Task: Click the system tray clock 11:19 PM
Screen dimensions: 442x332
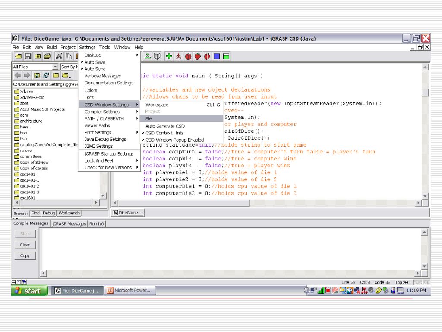Action: 416,290
